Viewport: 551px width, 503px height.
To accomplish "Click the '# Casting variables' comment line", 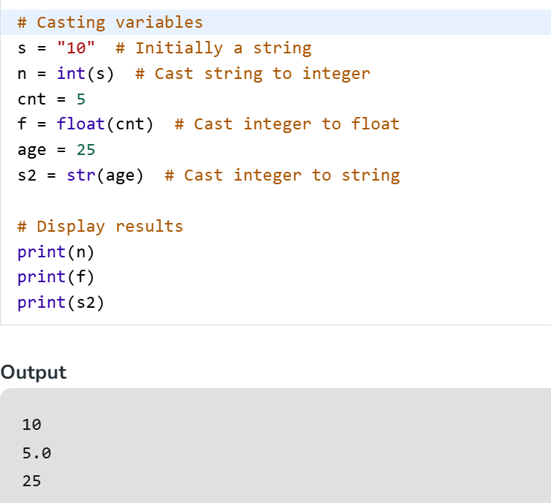I will (x=110, y=23).
